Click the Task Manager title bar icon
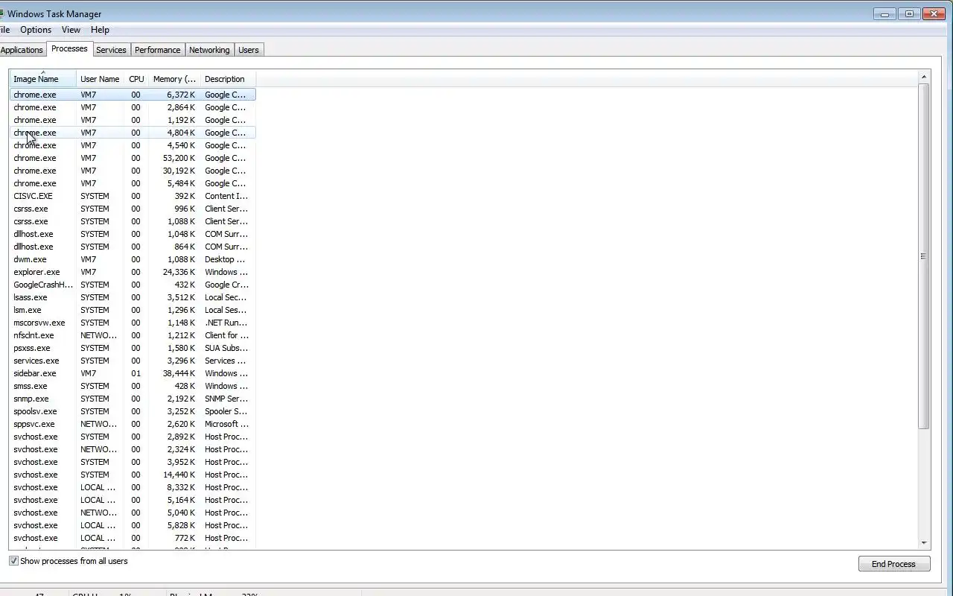Image resolution: width=953 pixels, height=596 pixels. pos(1,13)
